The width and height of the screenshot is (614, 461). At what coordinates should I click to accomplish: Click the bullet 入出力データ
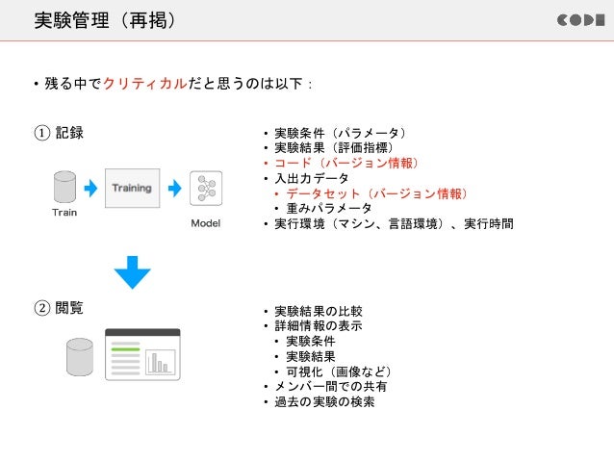tap(312, 179)
